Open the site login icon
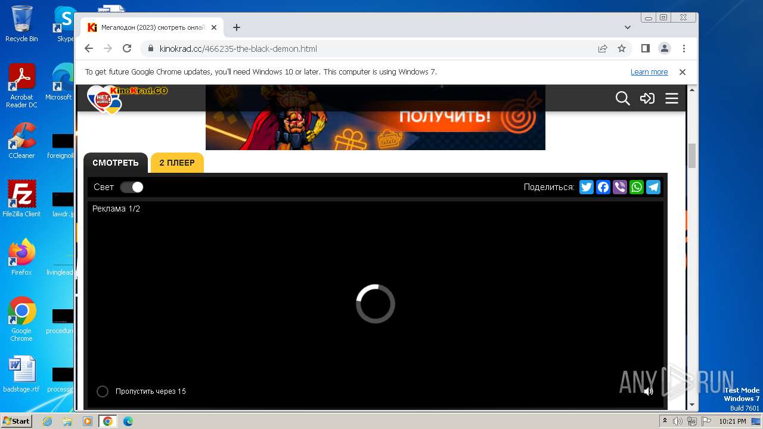Image resolution: width=763 pixels, height=429 pixels. 647,98
